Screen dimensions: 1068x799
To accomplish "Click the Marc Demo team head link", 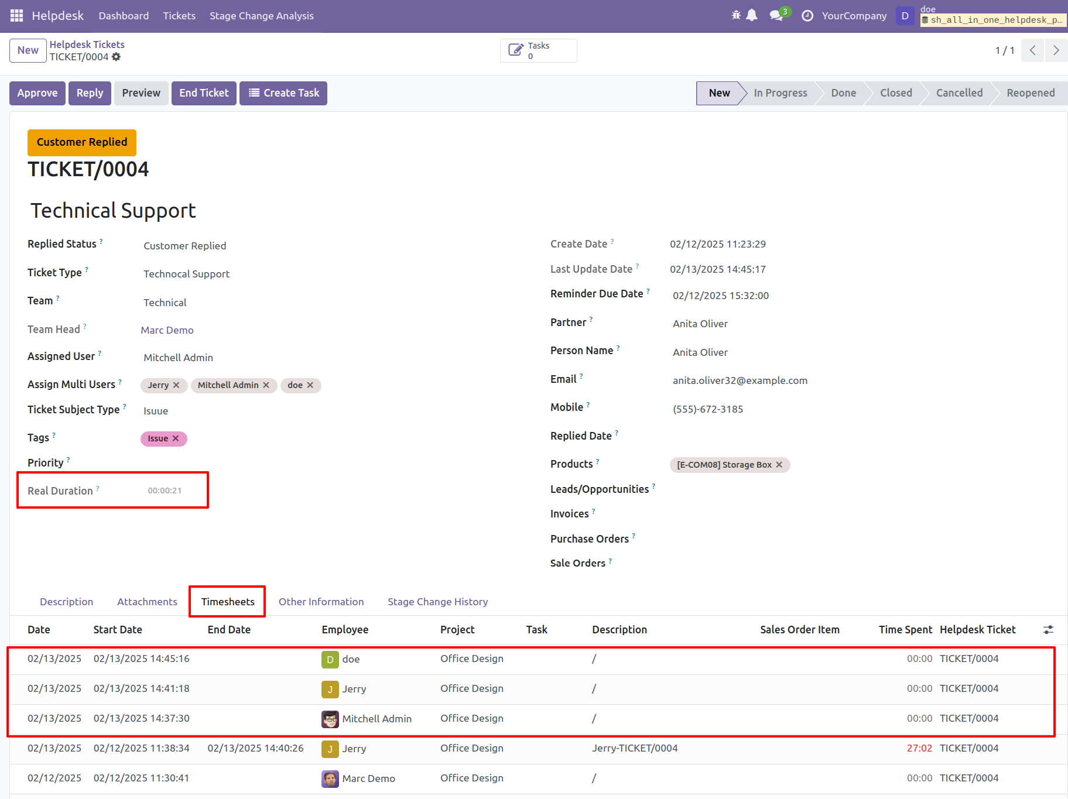I will 167,330.
